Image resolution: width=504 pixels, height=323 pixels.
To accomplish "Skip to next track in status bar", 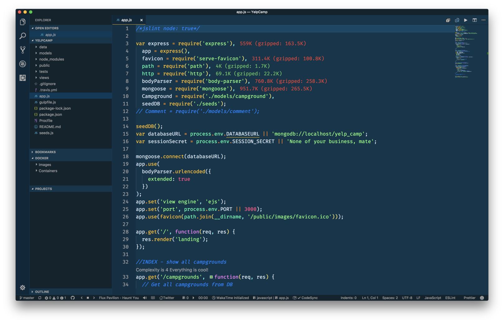I will 94,298.
